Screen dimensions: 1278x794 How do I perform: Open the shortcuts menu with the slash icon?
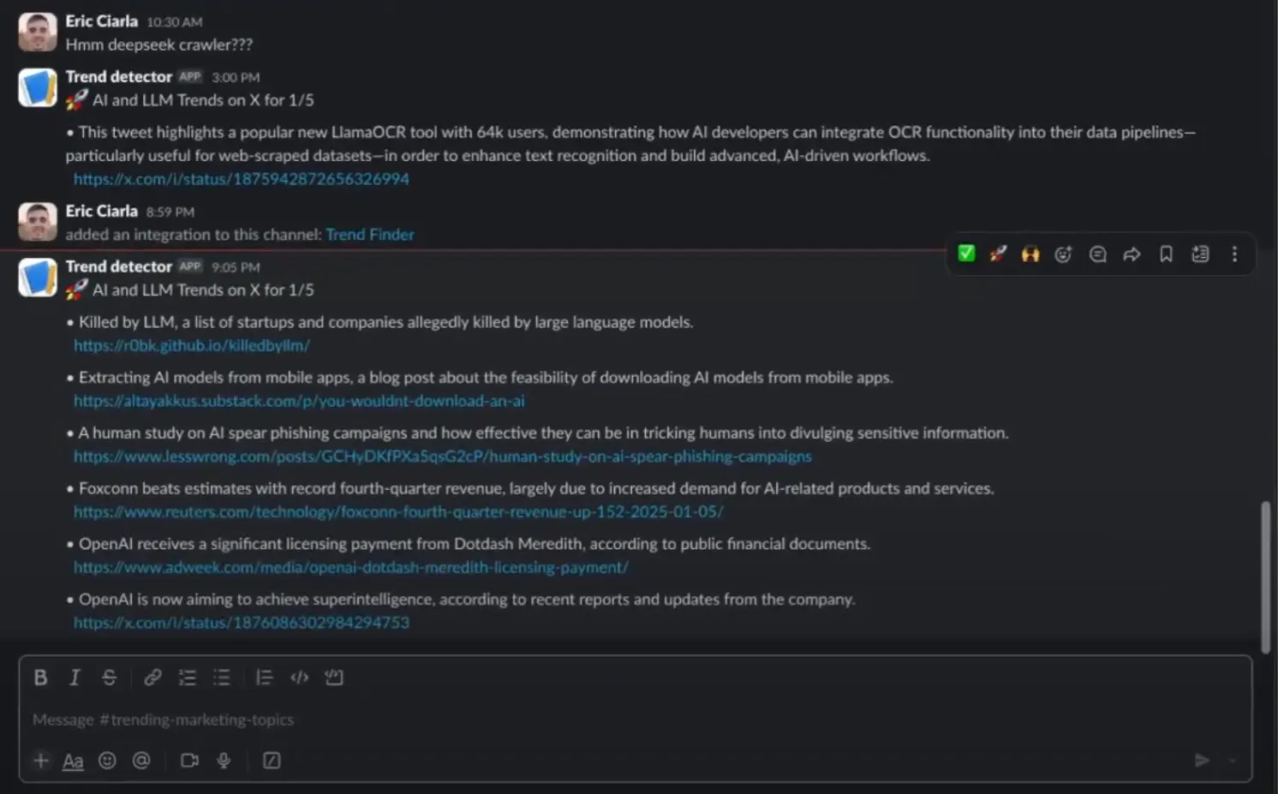pyautogui.click(x=271, y=761)
